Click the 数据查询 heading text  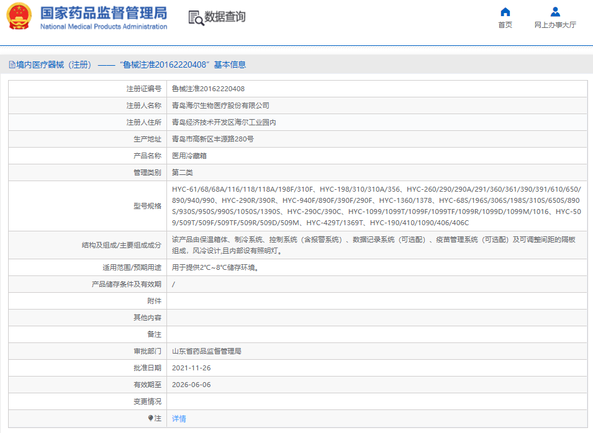coord(225,17)
